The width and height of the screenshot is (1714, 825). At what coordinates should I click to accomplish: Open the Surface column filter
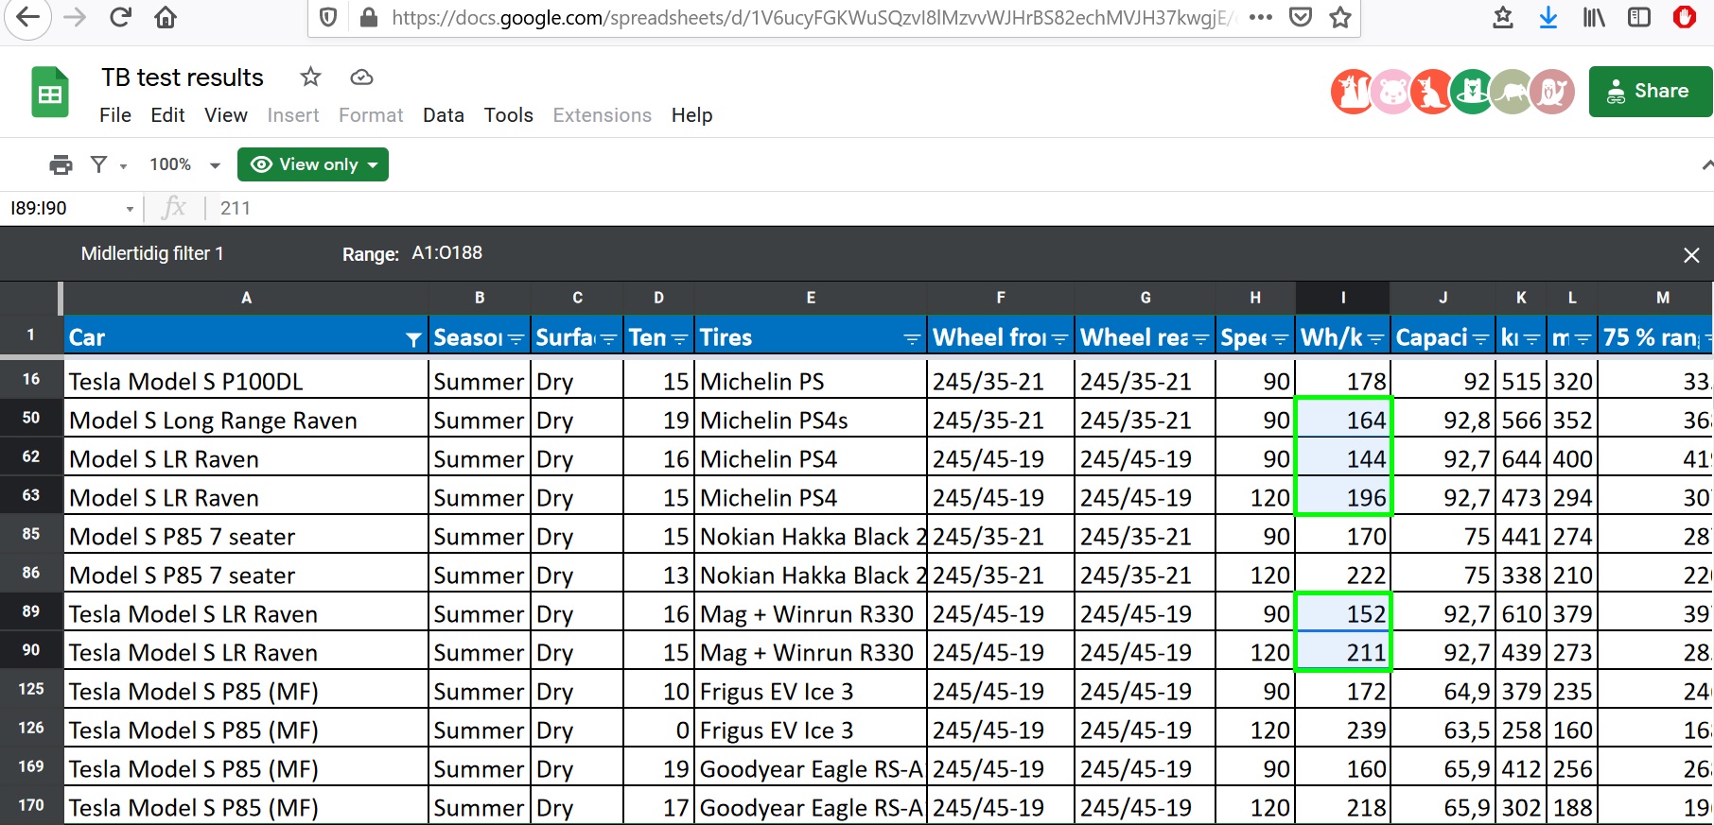pyautogui.click(x=608, y=338)
